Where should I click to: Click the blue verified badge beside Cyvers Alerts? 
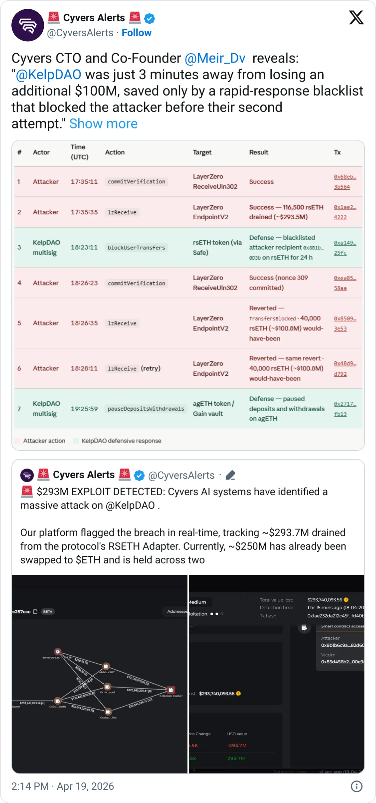pos(149,18)
